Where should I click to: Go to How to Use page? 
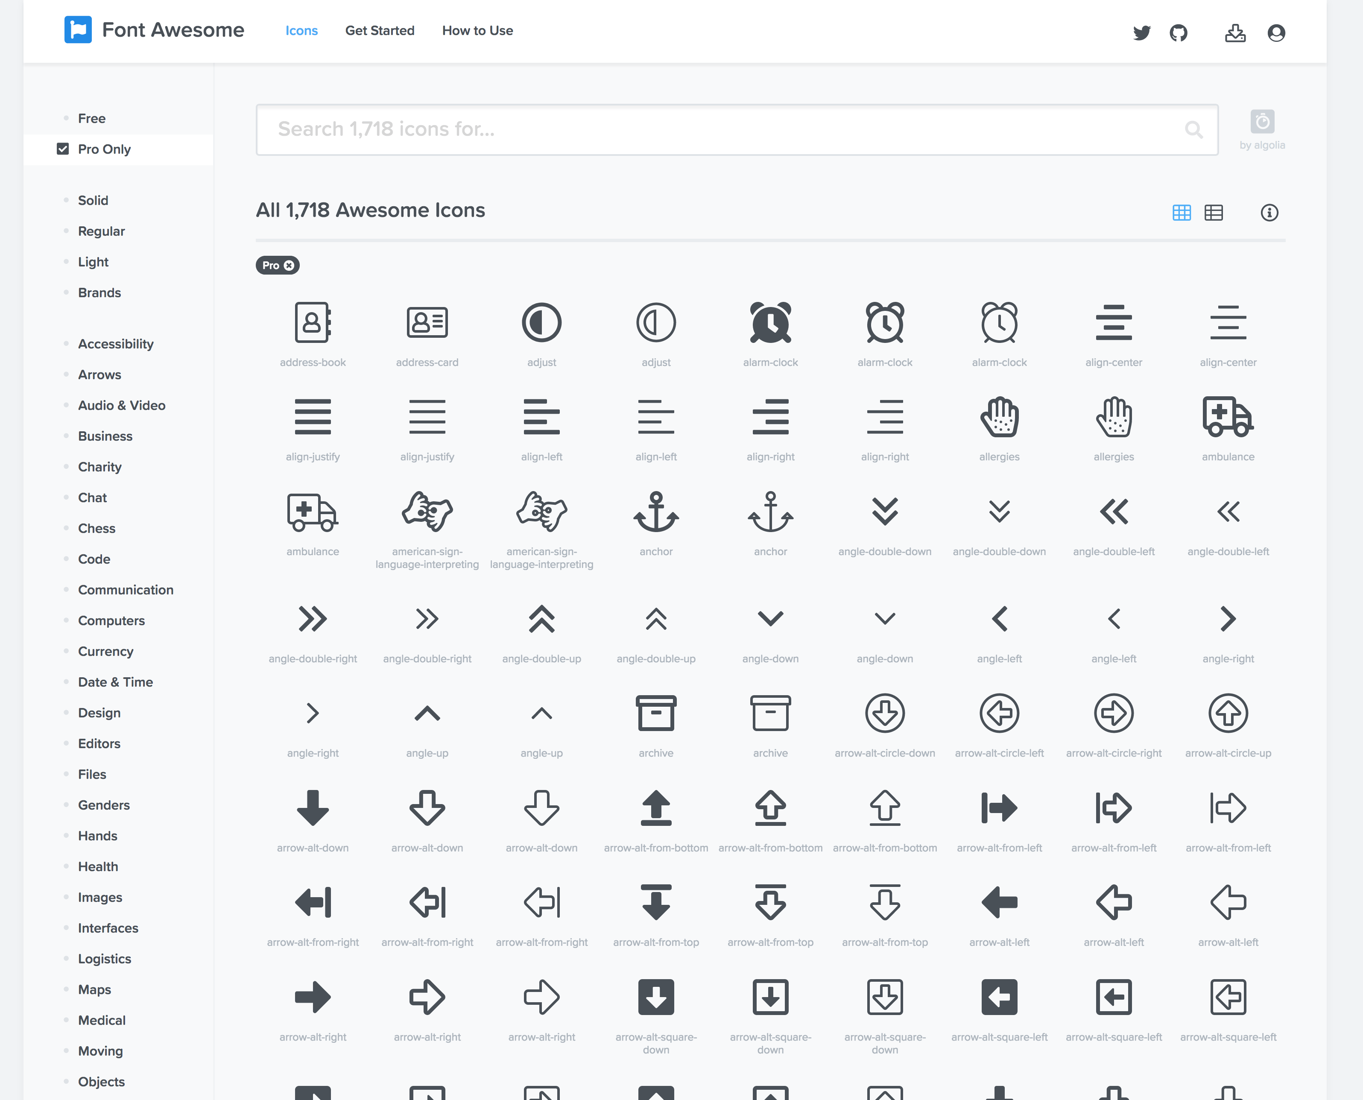click(x=477, y=30)
